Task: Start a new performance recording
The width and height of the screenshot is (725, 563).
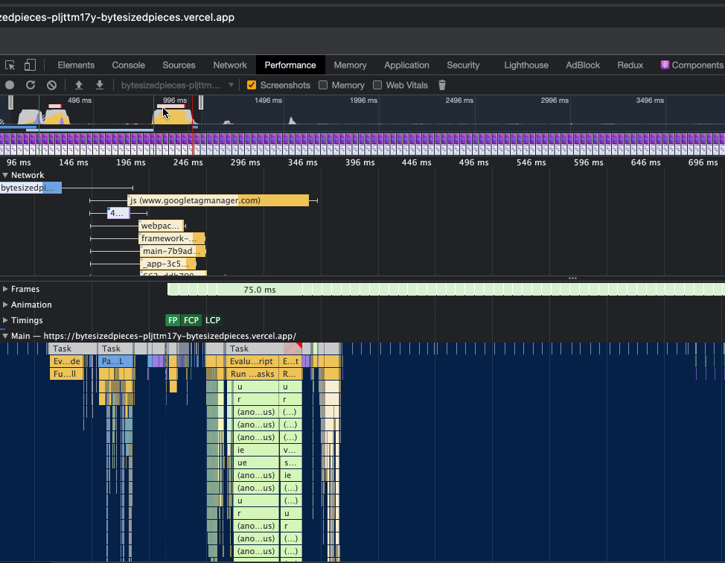Action: [x=9, y=85]
